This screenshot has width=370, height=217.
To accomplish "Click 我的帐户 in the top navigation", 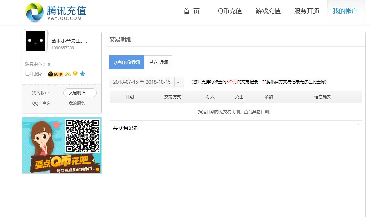I will pos(345,11).
